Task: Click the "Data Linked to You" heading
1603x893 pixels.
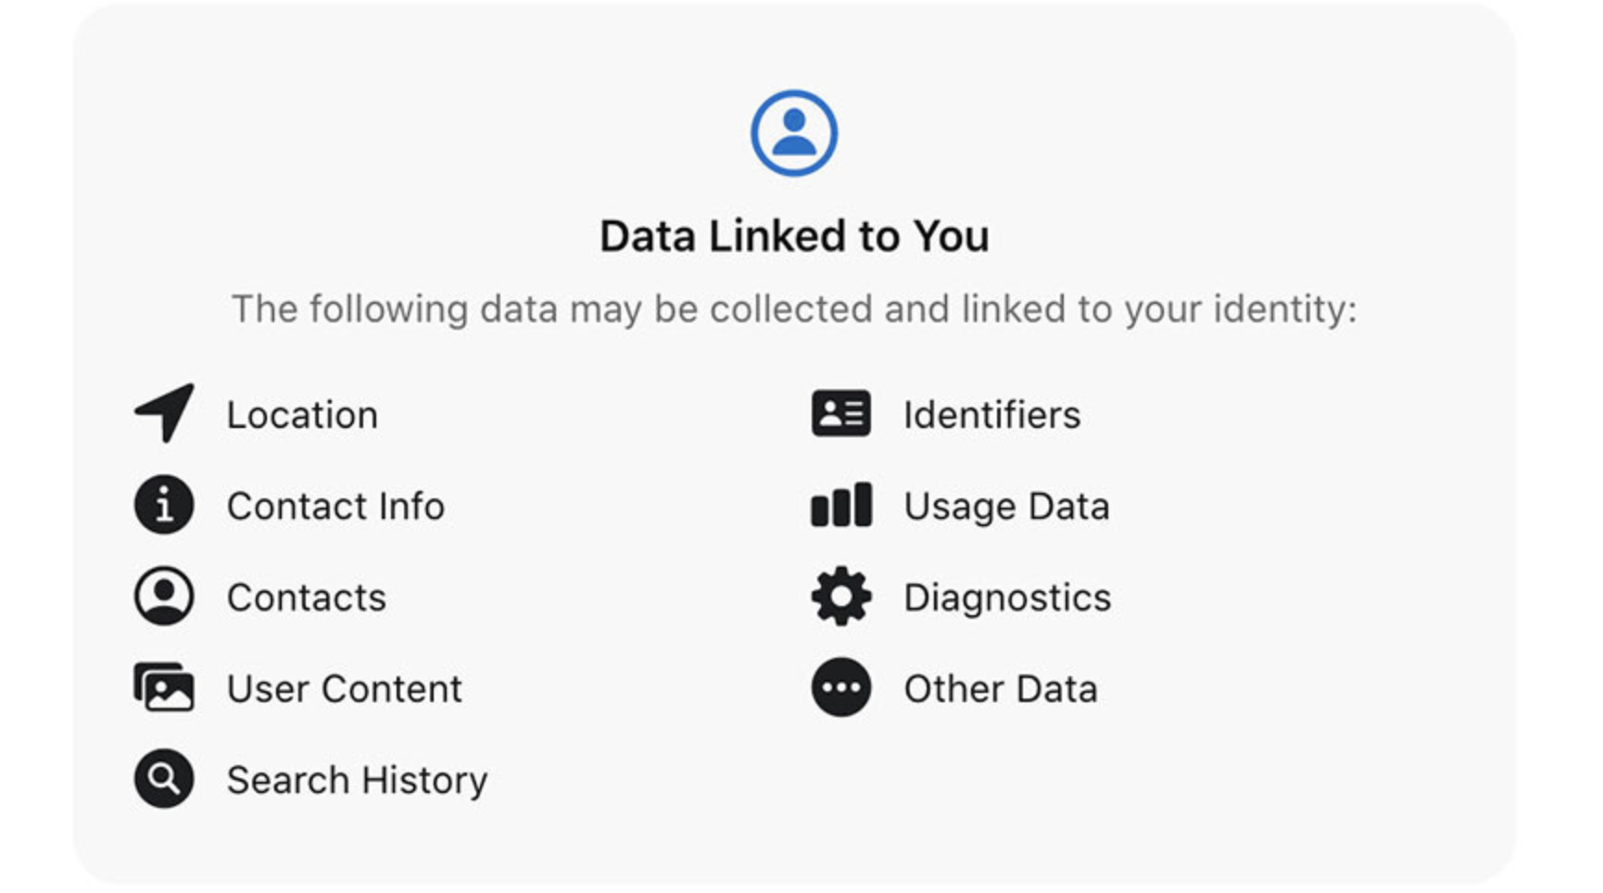Action: [794, 236]
